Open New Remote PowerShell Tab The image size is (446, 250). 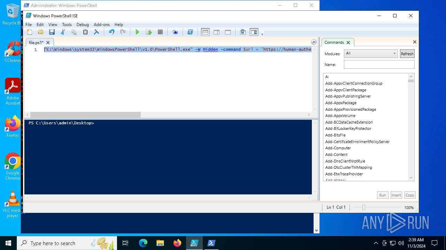[175, 32]
